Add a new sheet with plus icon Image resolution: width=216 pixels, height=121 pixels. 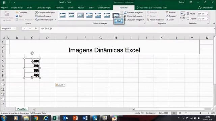[x=35, y=109]
